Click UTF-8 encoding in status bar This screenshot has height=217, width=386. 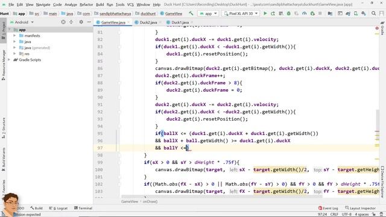tap(347, 215)
